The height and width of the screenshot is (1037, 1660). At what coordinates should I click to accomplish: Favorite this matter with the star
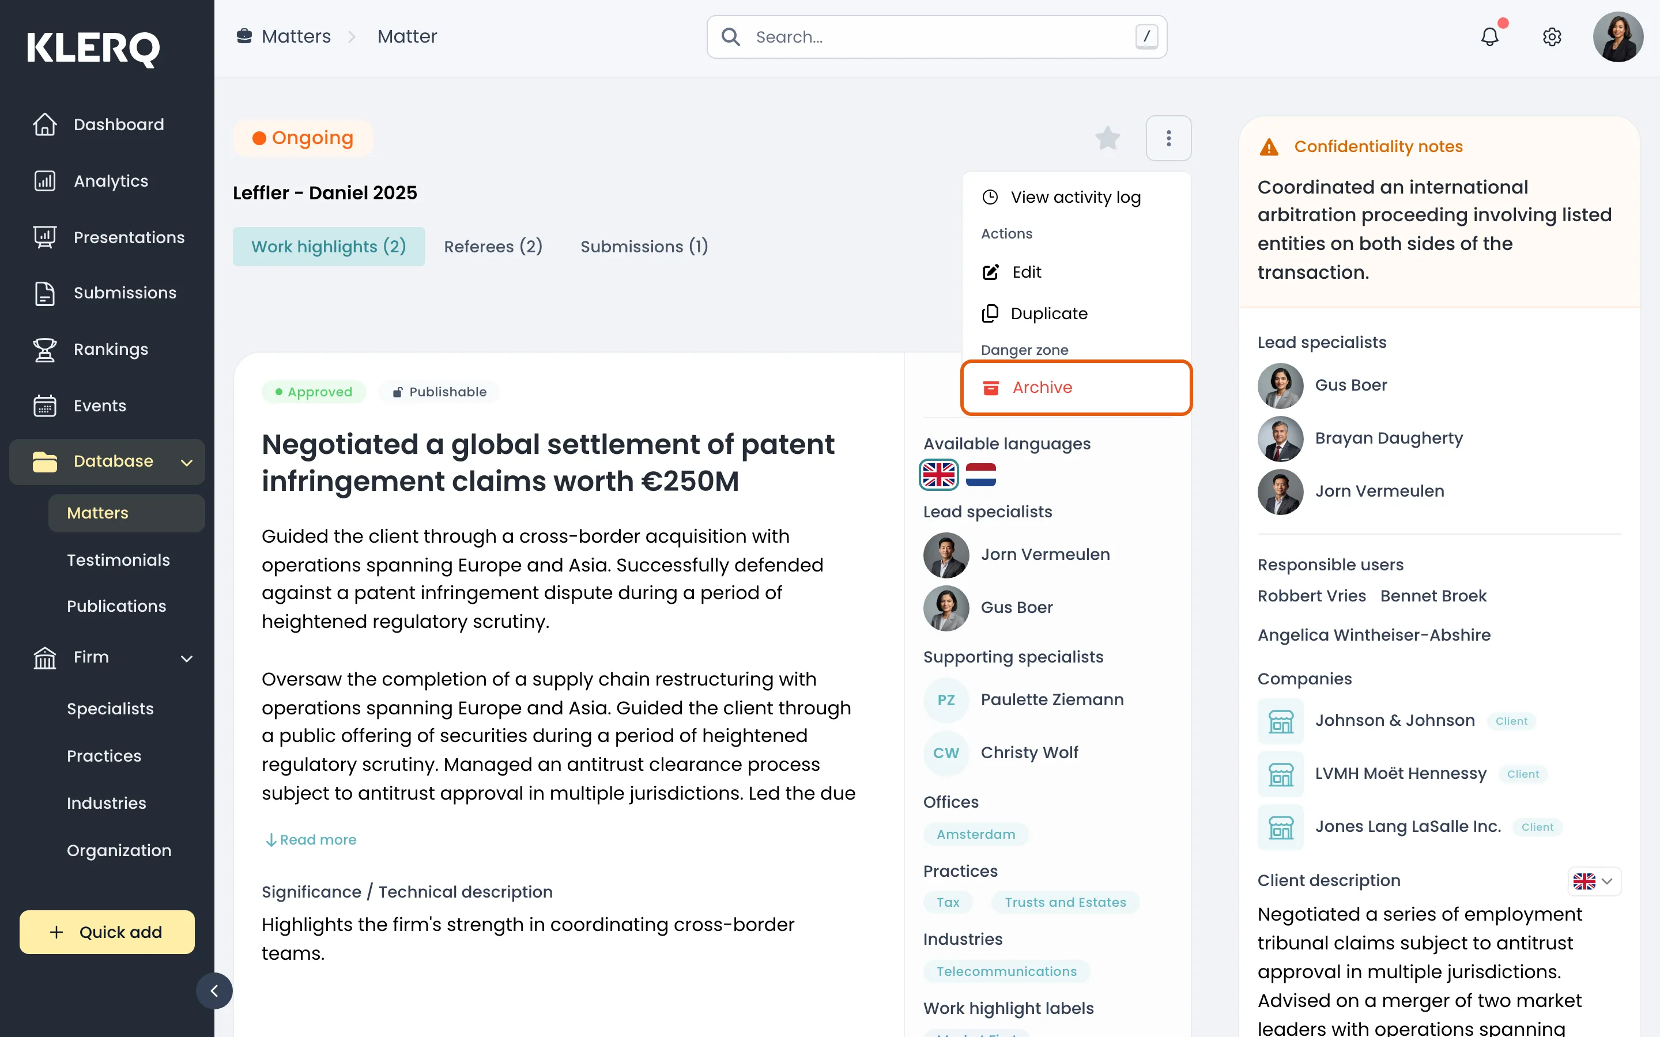pyautogui.click(x=1107, y=138)
